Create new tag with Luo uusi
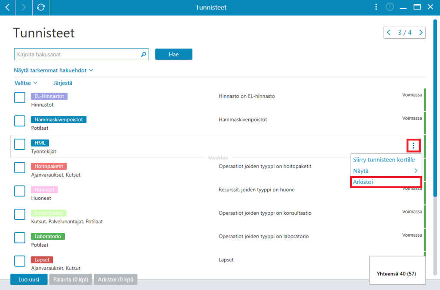 [29, 279]
